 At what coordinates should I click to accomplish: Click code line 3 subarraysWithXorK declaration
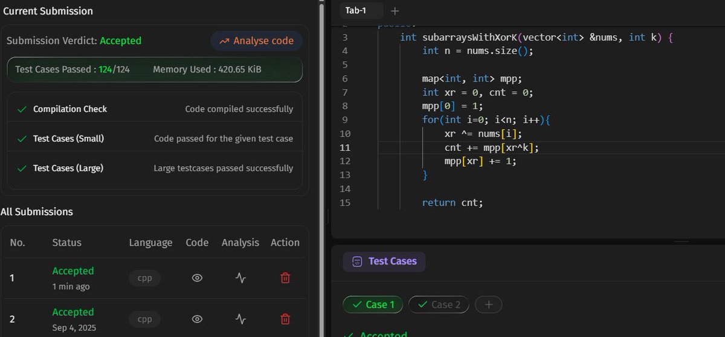tap(536, 37)
